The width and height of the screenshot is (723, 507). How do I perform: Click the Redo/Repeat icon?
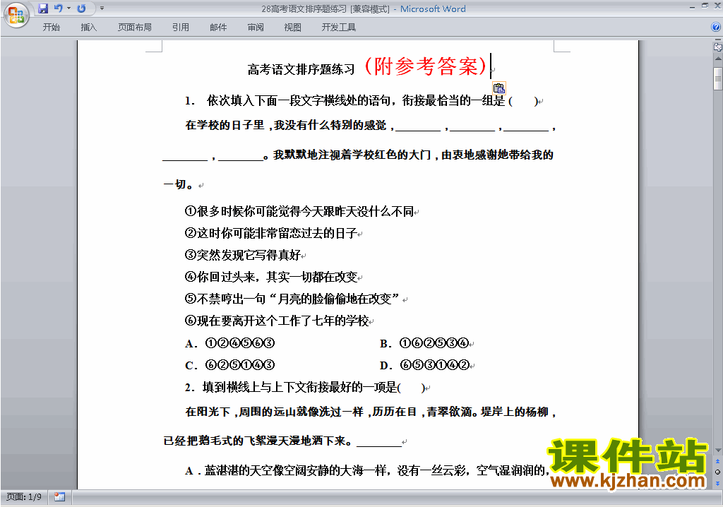81,8
